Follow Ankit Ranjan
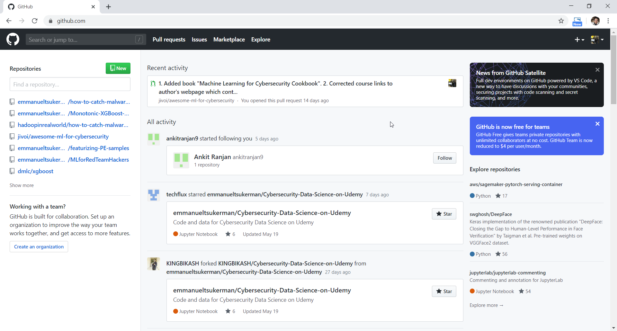The width and height of the screenshot is (617, 331). (x=444, y=158)
